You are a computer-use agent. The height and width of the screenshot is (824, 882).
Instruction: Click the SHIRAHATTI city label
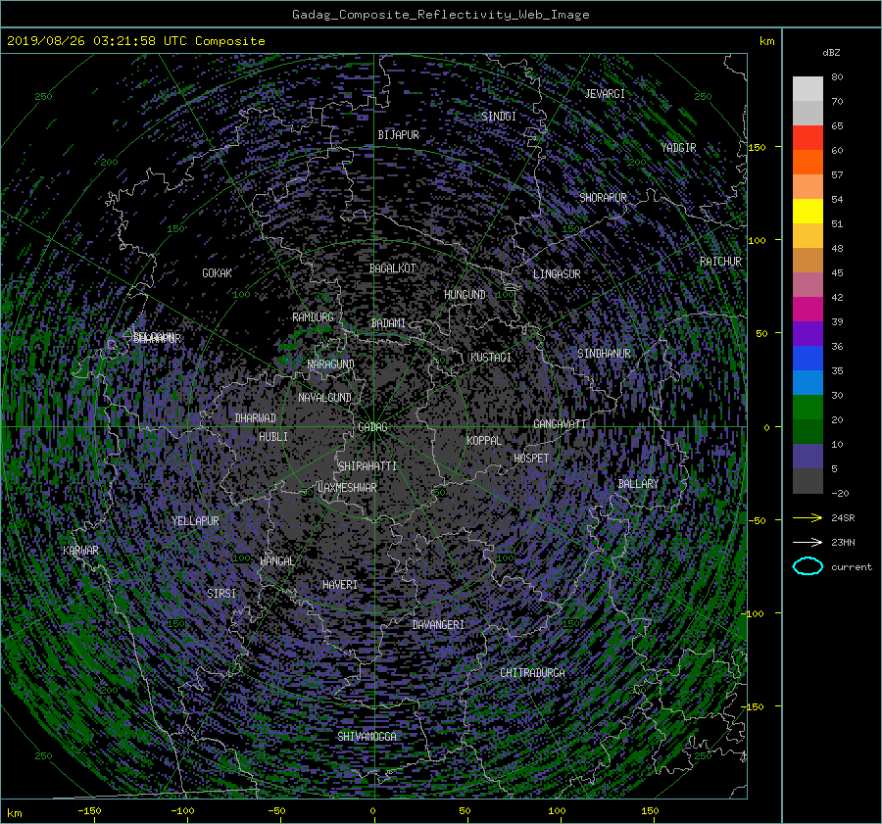pos(367,465)
